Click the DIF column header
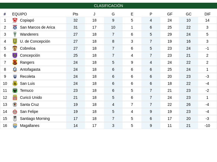 (208, 14)
